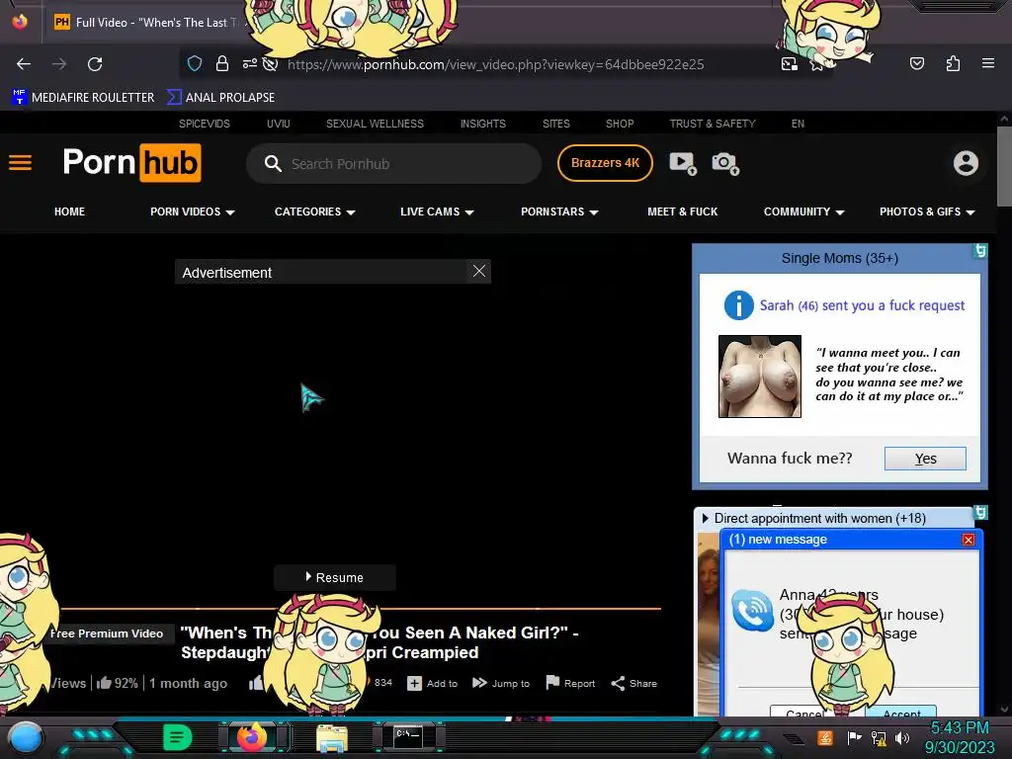This screenshot has height=759, width=1012.
Task: Open the site permissions icon in the address bar
Action: click(250, 63)
